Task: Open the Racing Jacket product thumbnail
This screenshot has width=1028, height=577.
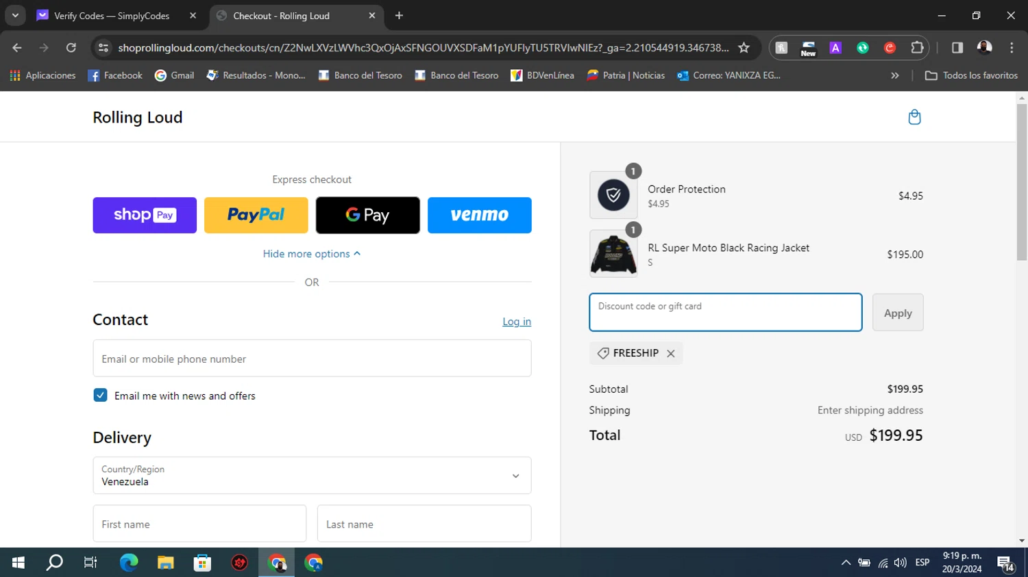Action: [613, 254]
